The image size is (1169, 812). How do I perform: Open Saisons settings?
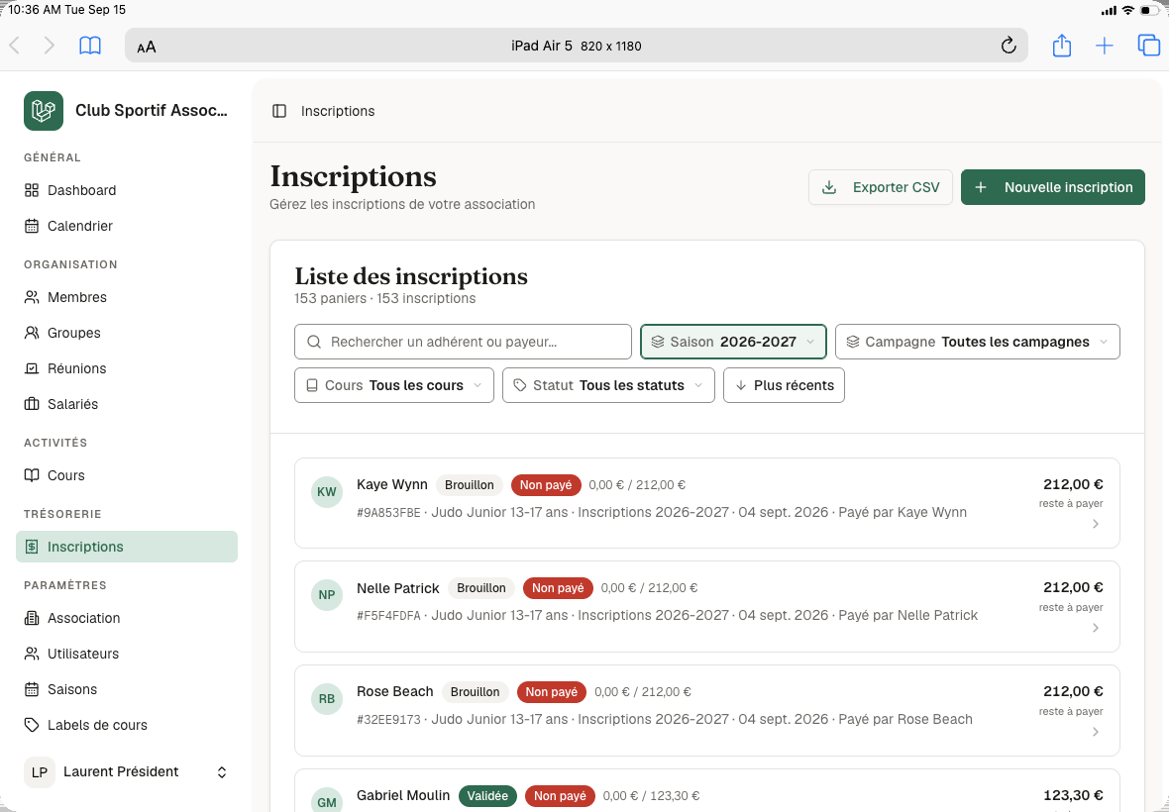127,690
